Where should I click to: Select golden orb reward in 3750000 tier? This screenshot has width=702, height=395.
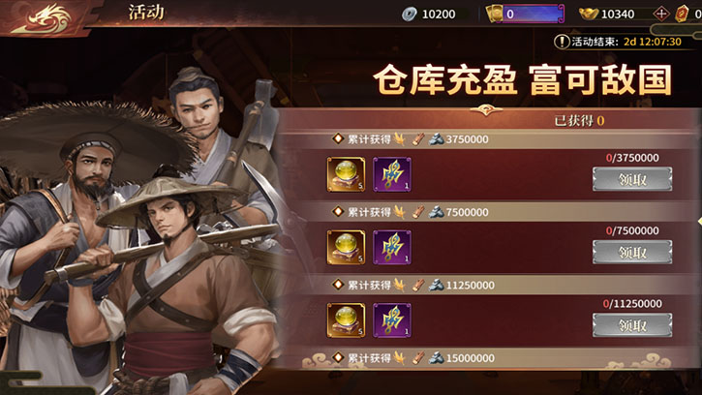pyautogui.click(x=346, y=174)
